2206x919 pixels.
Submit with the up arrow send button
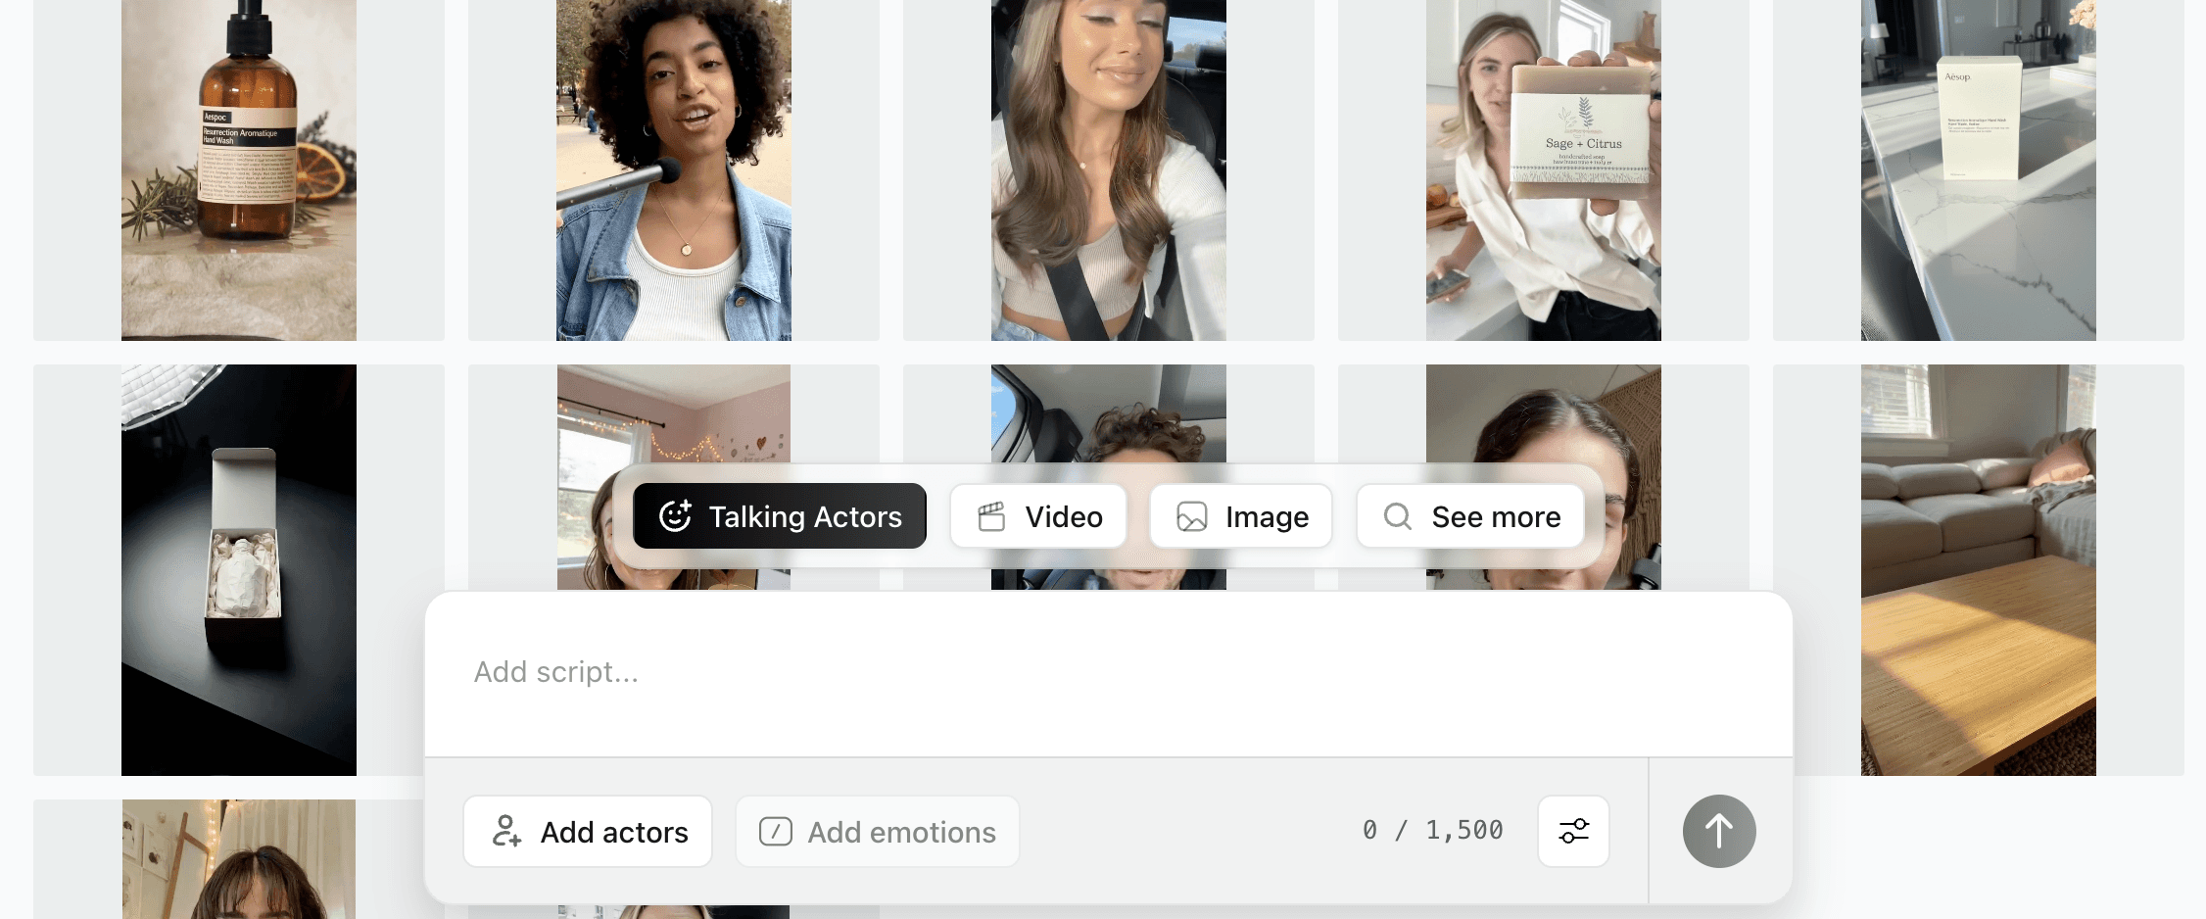[x=1719, y=831]
